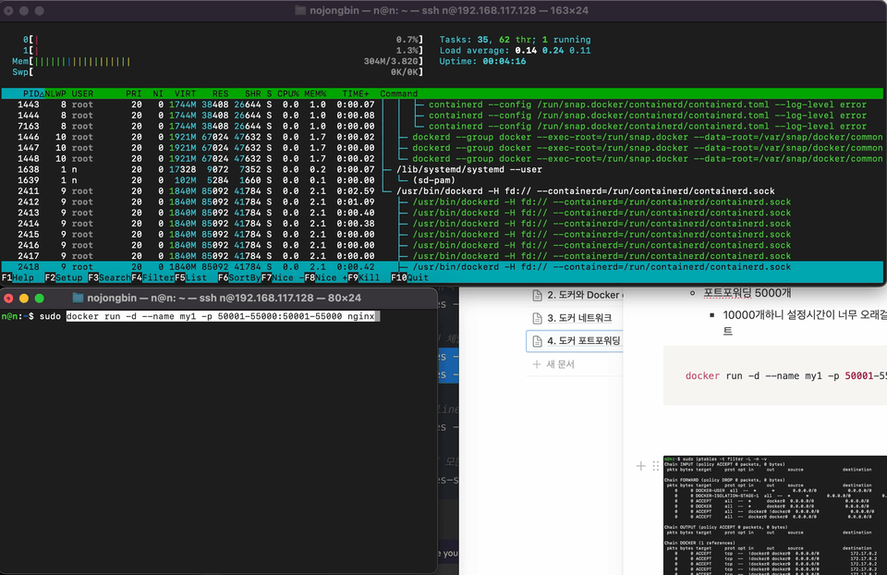The width and height of the screenshot is (887, 575).
Task: Sort by PID column header
Action: [31, 94]
